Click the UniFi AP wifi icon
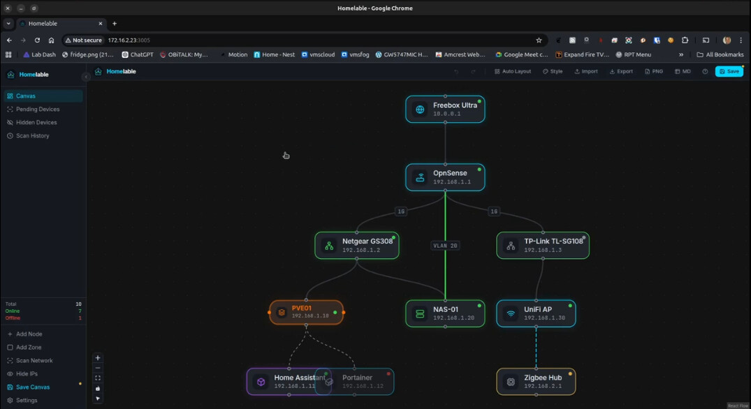The height and width of the screenshot is (409, 751). 511,314
